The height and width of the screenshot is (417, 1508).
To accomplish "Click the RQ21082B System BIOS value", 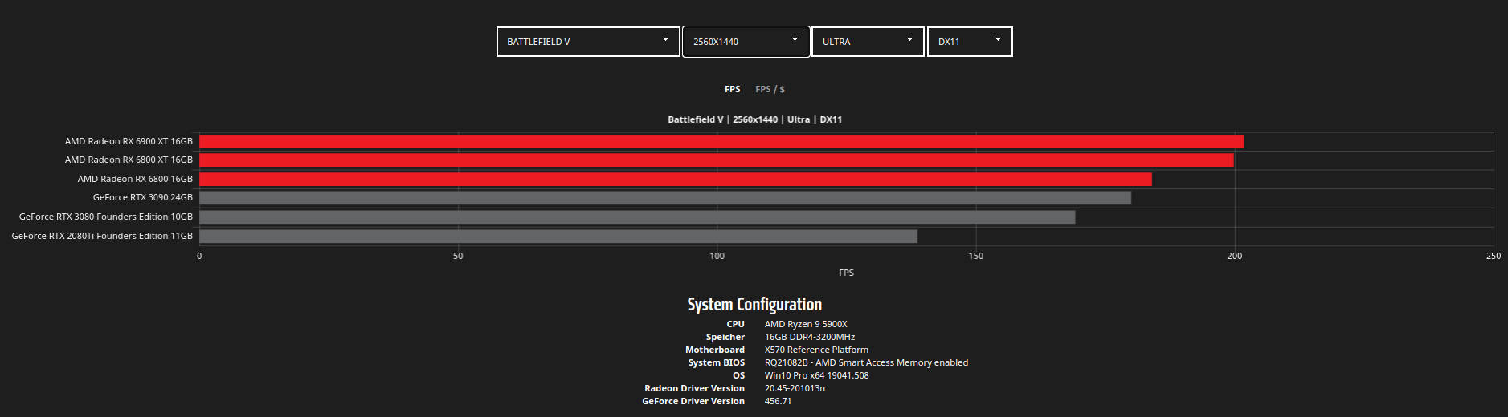I will [866, 362].
